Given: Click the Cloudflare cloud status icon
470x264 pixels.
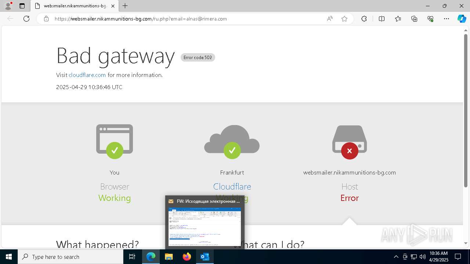Looking at the screenshot, I should [x=232, y=142].
